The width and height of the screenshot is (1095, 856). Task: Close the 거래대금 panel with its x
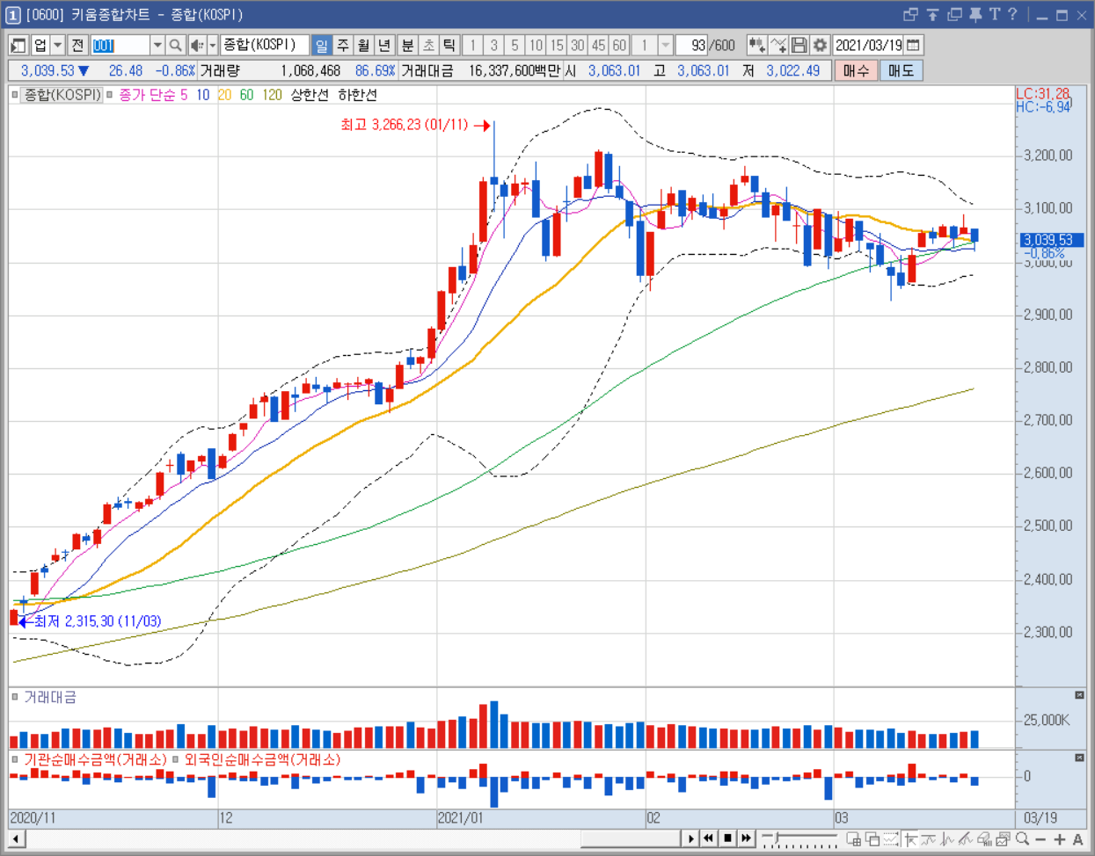tap(1079, 695)
